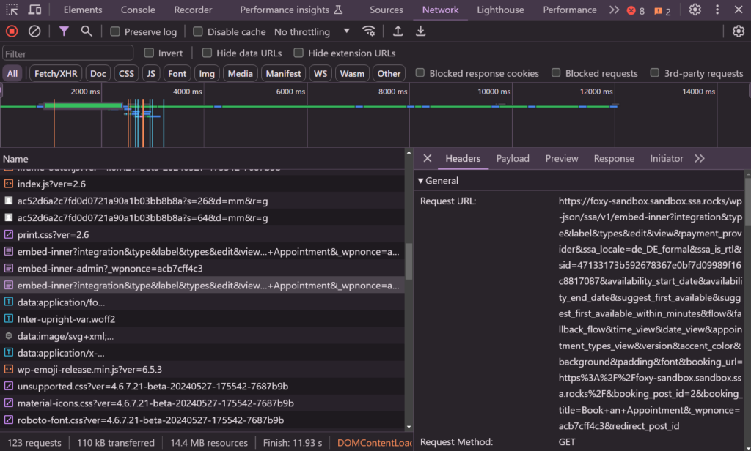Click the Performance insights flask icon
751x451 pixels.
(338, 10)
